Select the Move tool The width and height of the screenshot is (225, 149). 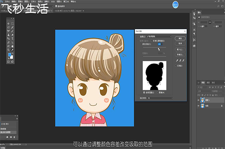[x=9, y=24]
